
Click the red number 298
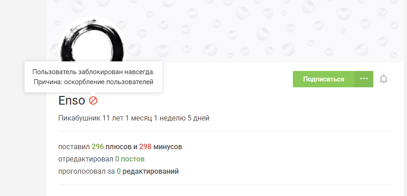coord(145,147)
